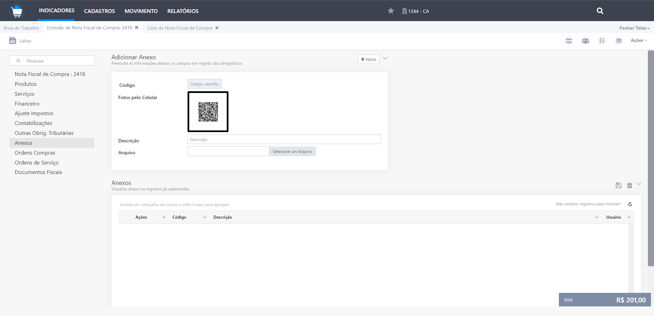
Task: Open Nota Fiscal de Compra : 2418 section
Action: [50, 74]
